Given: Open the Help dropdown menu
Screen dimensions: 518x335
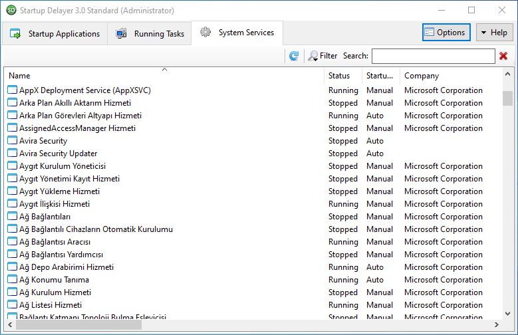Looking at the screenshot, I should point(494,33).
